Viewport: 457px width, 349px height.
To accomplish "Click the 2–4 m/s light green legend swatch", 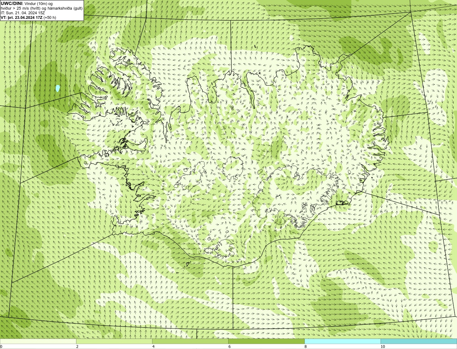I will pos(114,341).
